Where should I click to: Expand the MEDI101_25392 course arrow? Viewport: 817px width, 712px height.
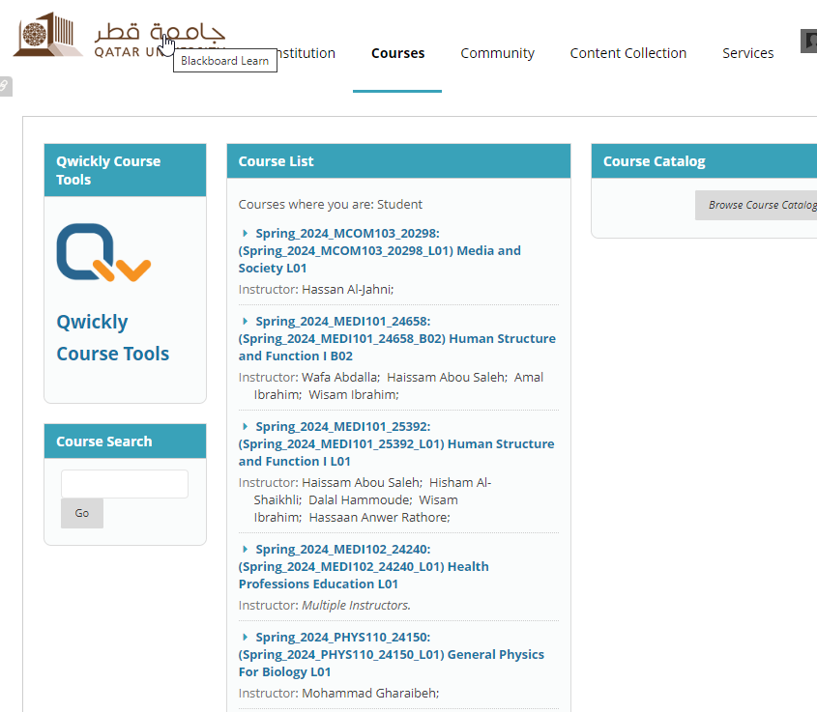246,426
